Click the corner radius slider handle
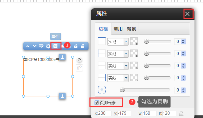 [x=122, y=90]
